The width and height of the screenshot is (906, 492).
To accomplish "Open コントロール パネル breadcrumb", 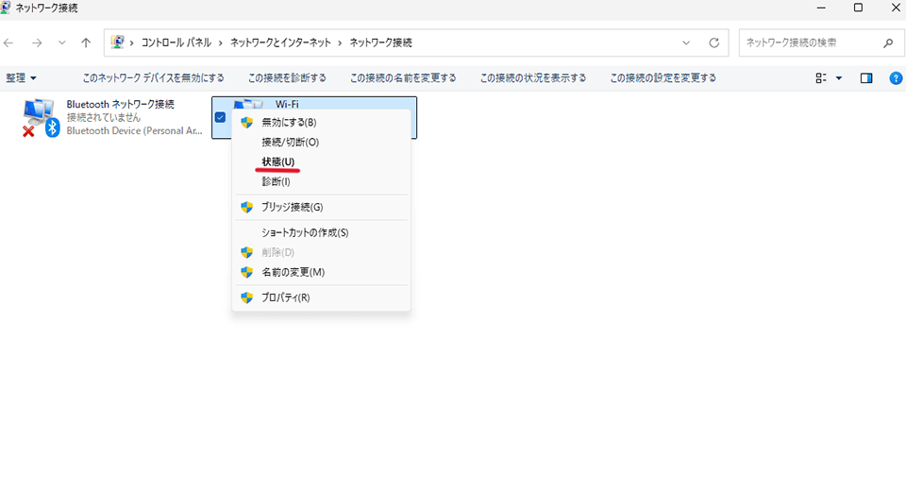I will 176,42.
